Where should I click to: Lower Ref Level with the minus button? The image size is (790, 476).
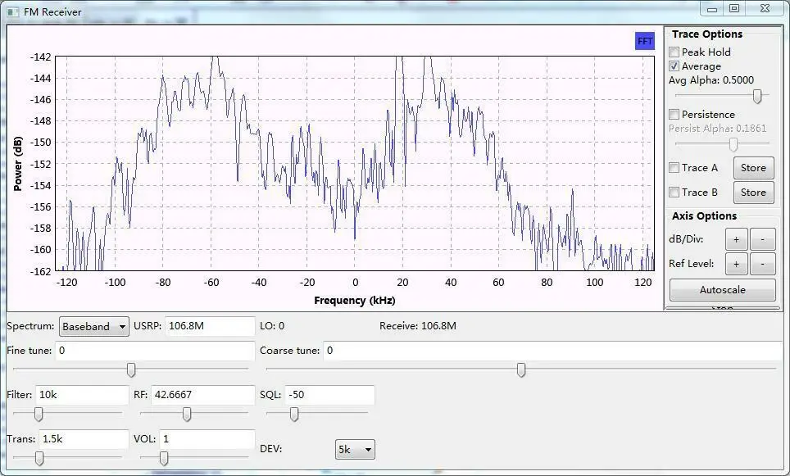(762, 264)
